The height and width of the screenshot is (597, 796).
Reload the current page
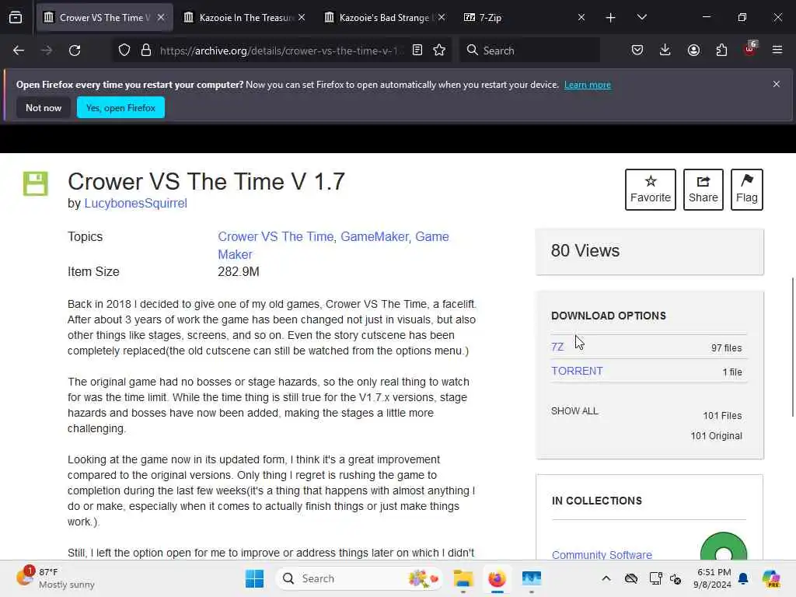75,51
